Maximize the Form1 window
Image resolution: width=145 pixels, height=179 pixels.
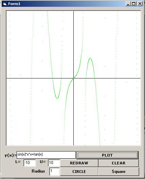[134, 4]
